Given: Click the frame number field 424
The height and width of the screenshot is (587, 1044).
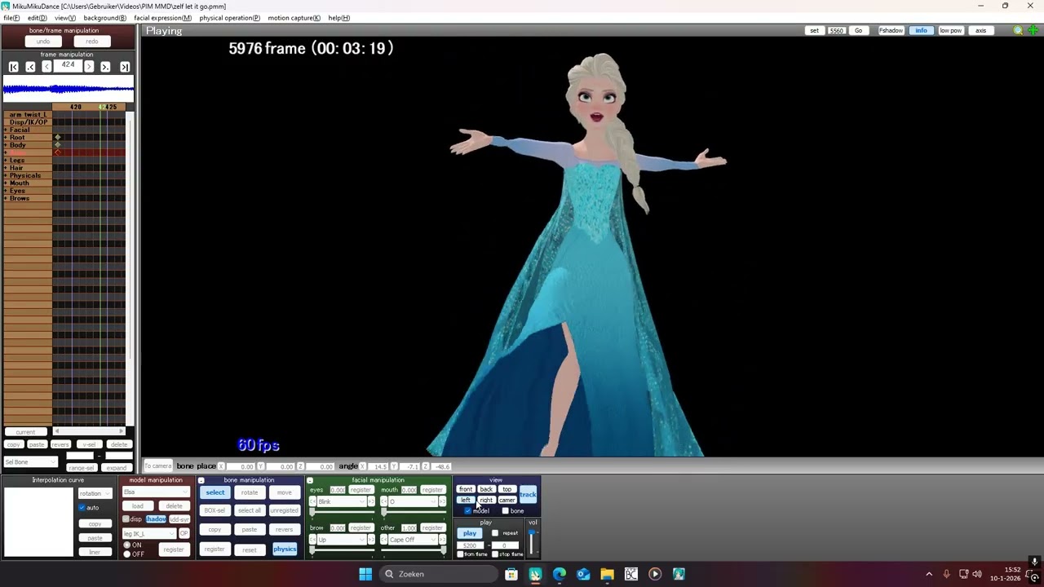Looking at the screenshot, I should 68,66.
